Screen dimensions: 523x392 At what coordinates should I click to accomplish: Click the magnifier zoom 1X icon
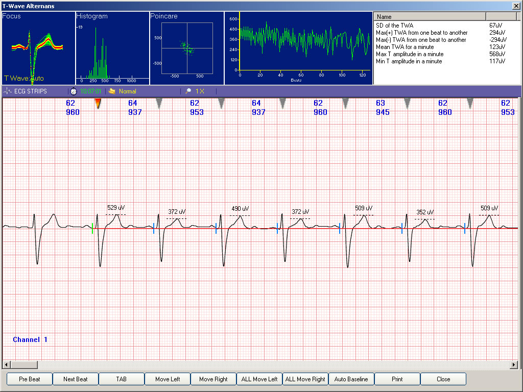pyautogui.click(x=188, y=91)
